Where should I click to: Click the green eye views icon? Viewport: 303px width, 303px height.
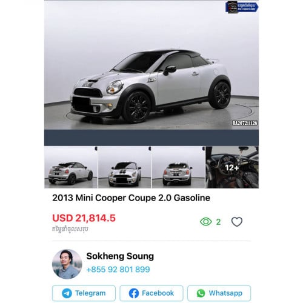click(x=205, y=222)
